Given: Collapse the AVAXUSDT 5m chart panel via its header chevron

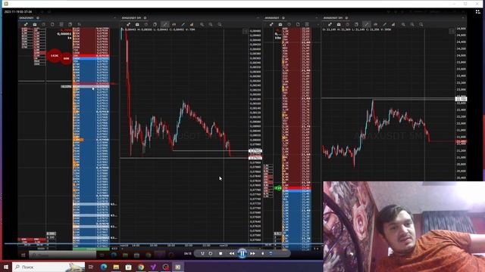Looking at the screenshot, I should pyautogui.click(x=463, y=18).
